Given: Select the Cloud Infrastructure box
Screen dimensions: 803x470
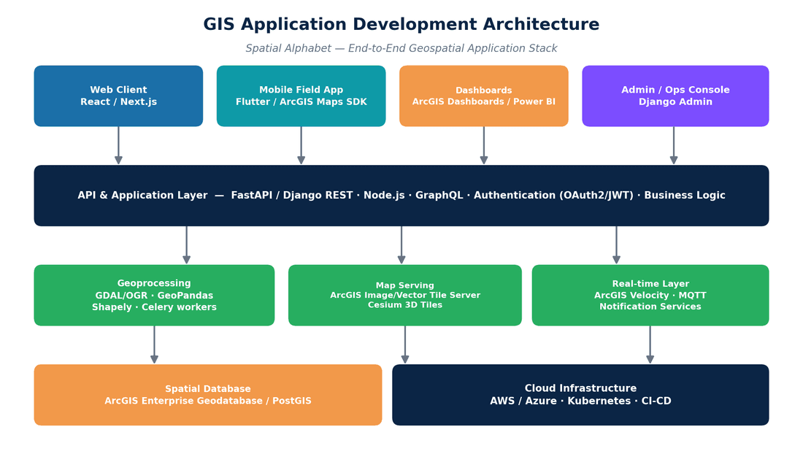Looking at the screenshot, I should (581, 395).
